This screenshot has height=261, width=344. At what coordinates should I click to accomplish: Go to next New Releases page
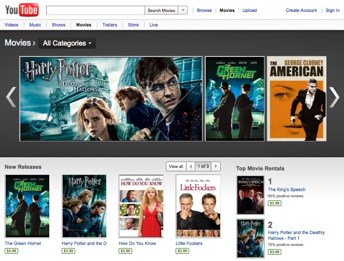click(216, 166)
